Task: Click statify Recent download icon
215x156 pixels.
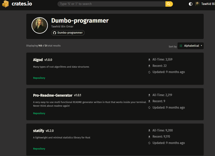Action: pos(149,136)
